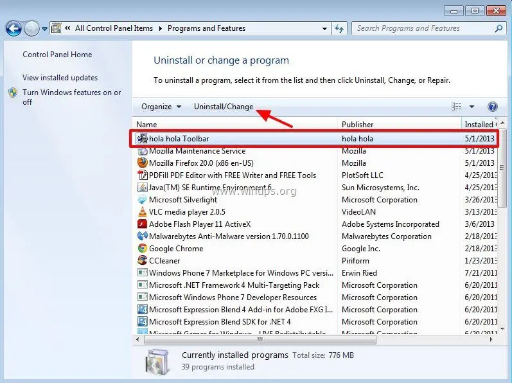Change view using the view icon
Viewport: 512px width, 383px height.
click(x=457, y=107)
